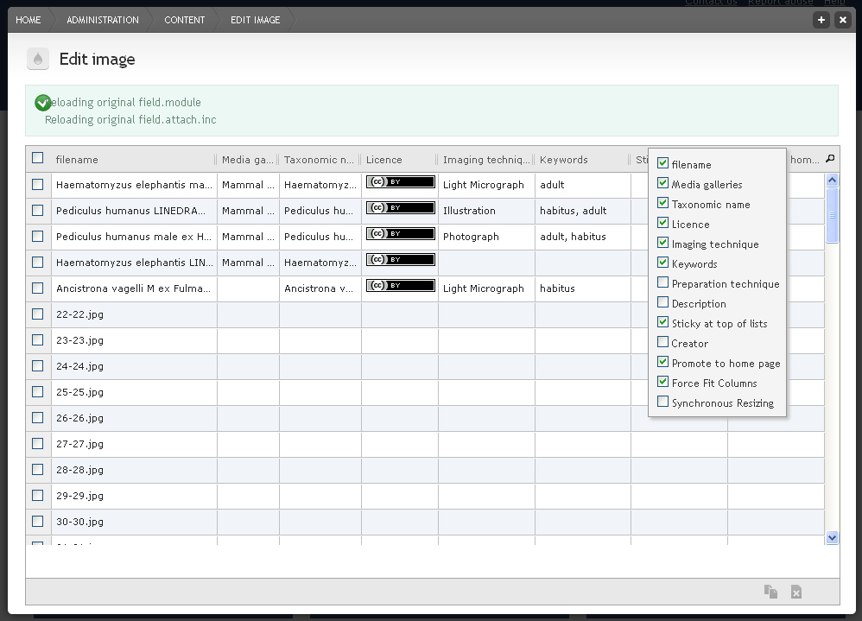Tick the 22-22.jpg row checkbox
Image resolution: width=862 pixels, height=621 pixels.
coord(37,314)
